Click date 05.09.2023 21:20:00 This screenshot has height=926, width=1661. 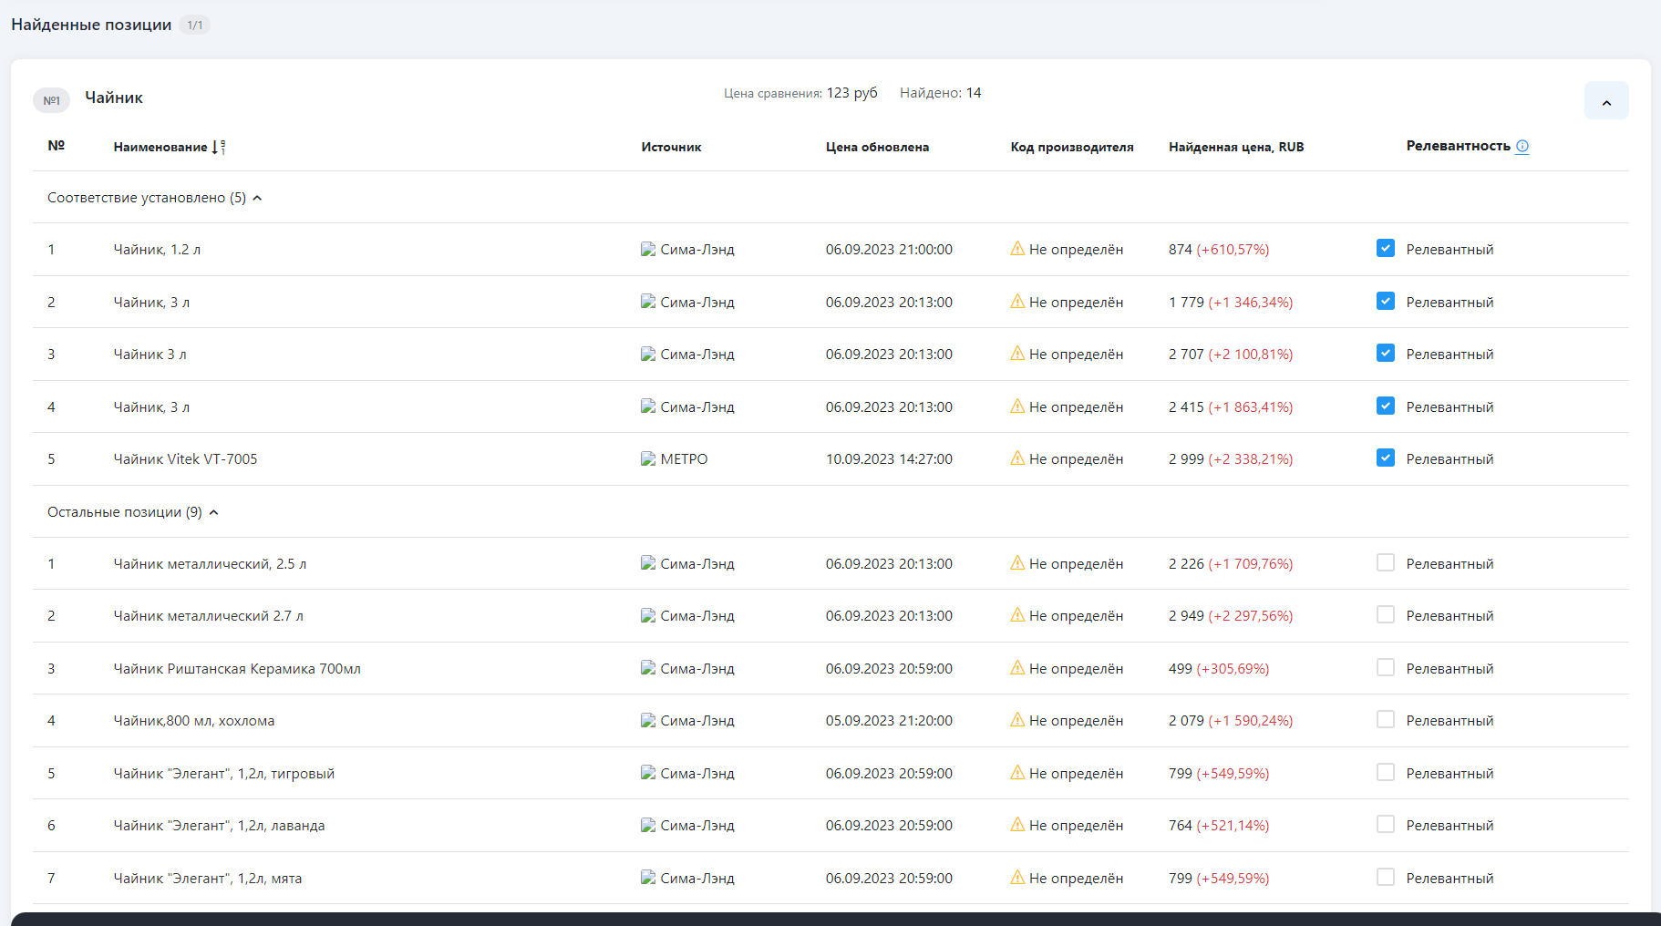click(889, 721)
